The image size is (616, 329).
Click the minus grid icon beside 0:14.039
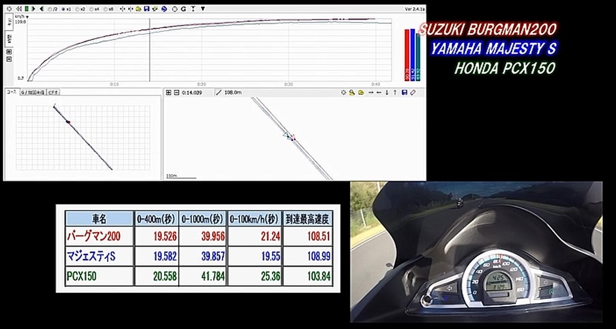(x=176, y=93)
